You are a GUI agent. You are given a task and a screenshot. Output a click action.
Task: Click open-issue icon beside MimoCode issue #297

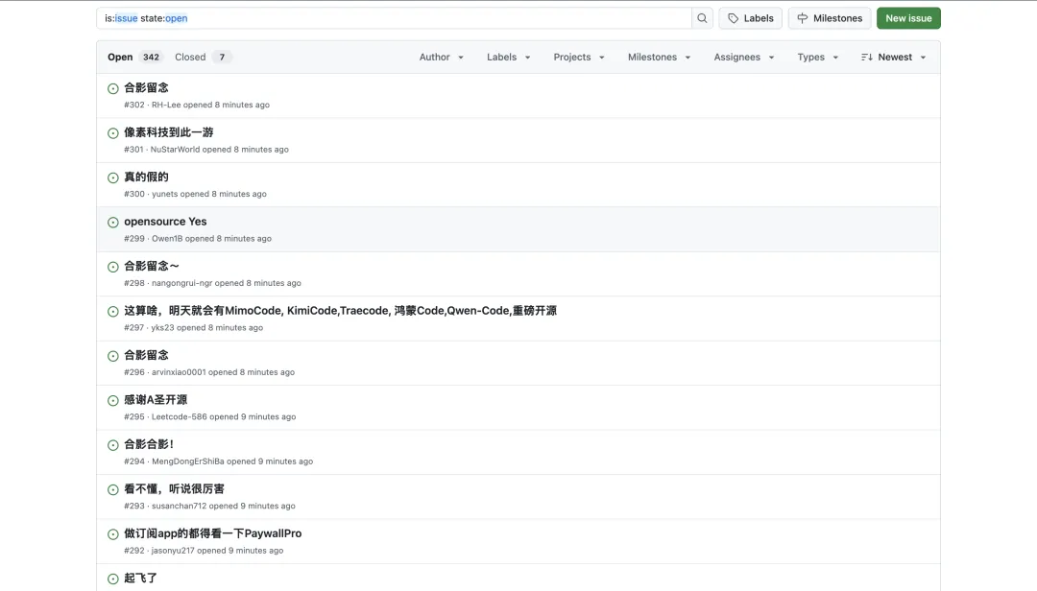click(x=113, y=312)
